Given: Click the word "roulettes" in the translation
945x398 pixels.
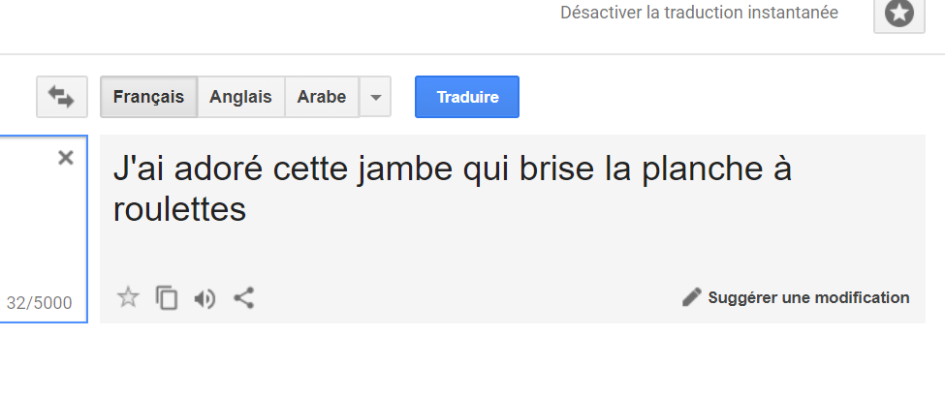Looking at the screenshot, I should (179, 209).
